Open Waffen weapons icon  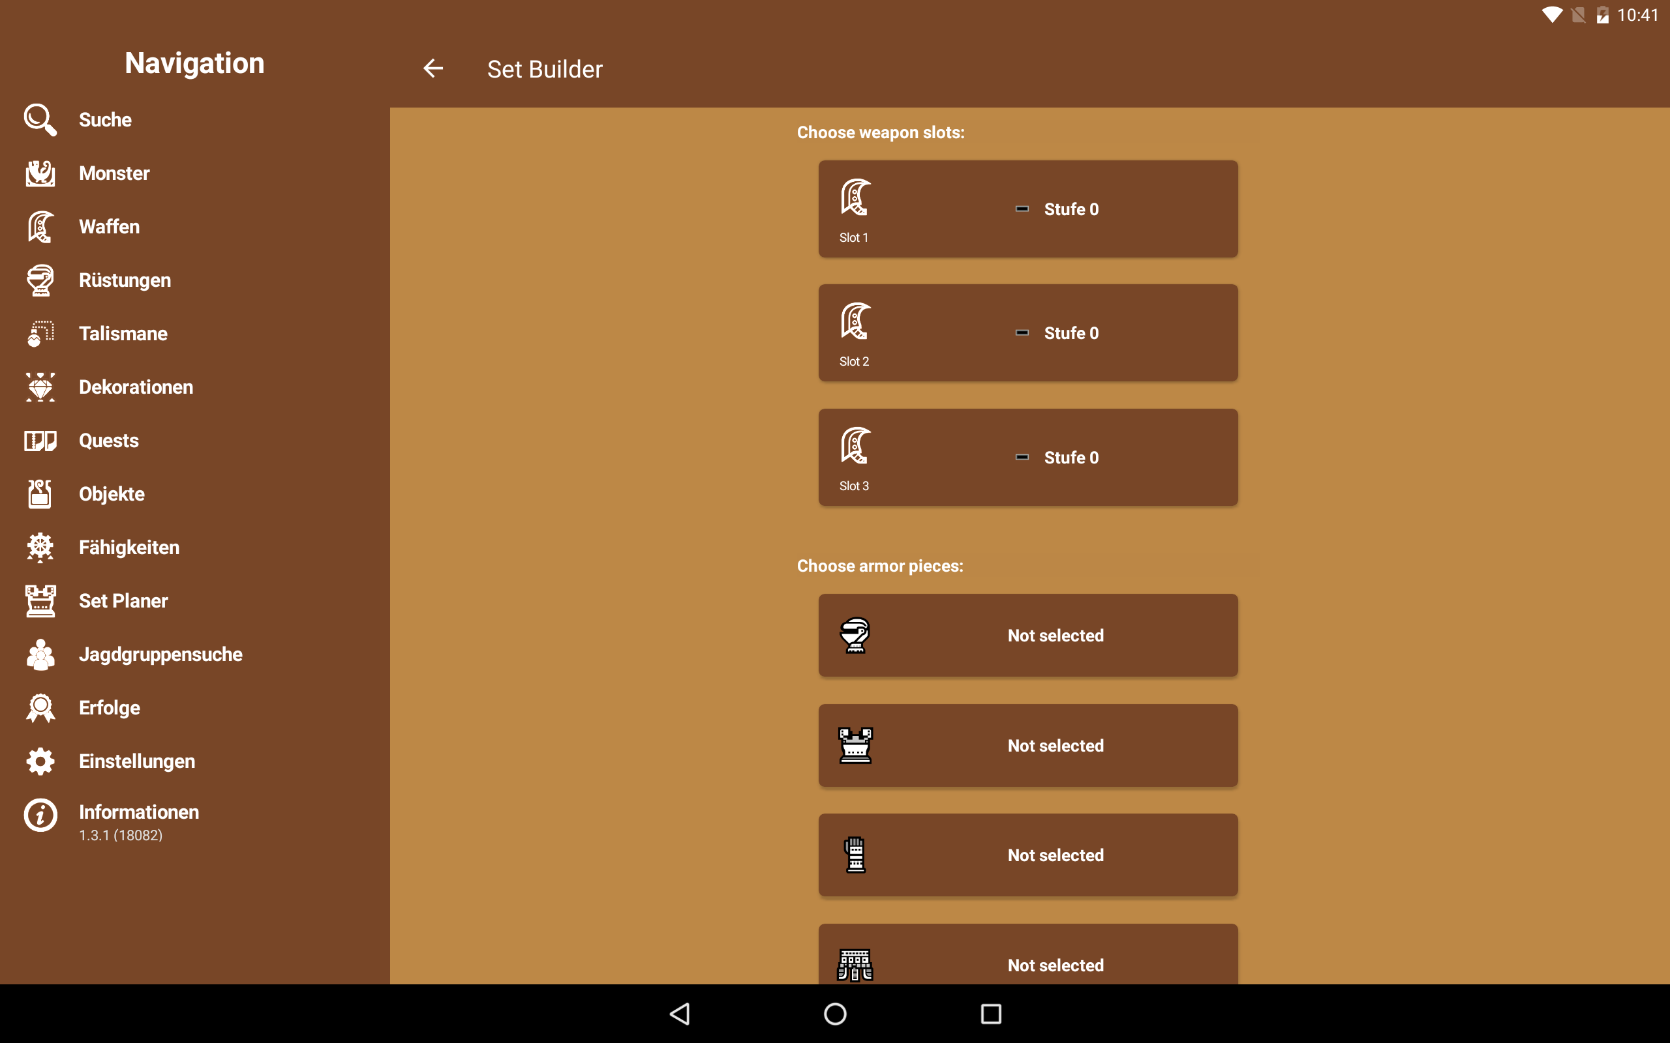(x=40, y=227)
